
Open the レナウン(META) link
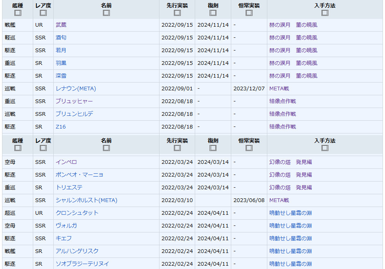pyautogui.click(x=76, y=89)
